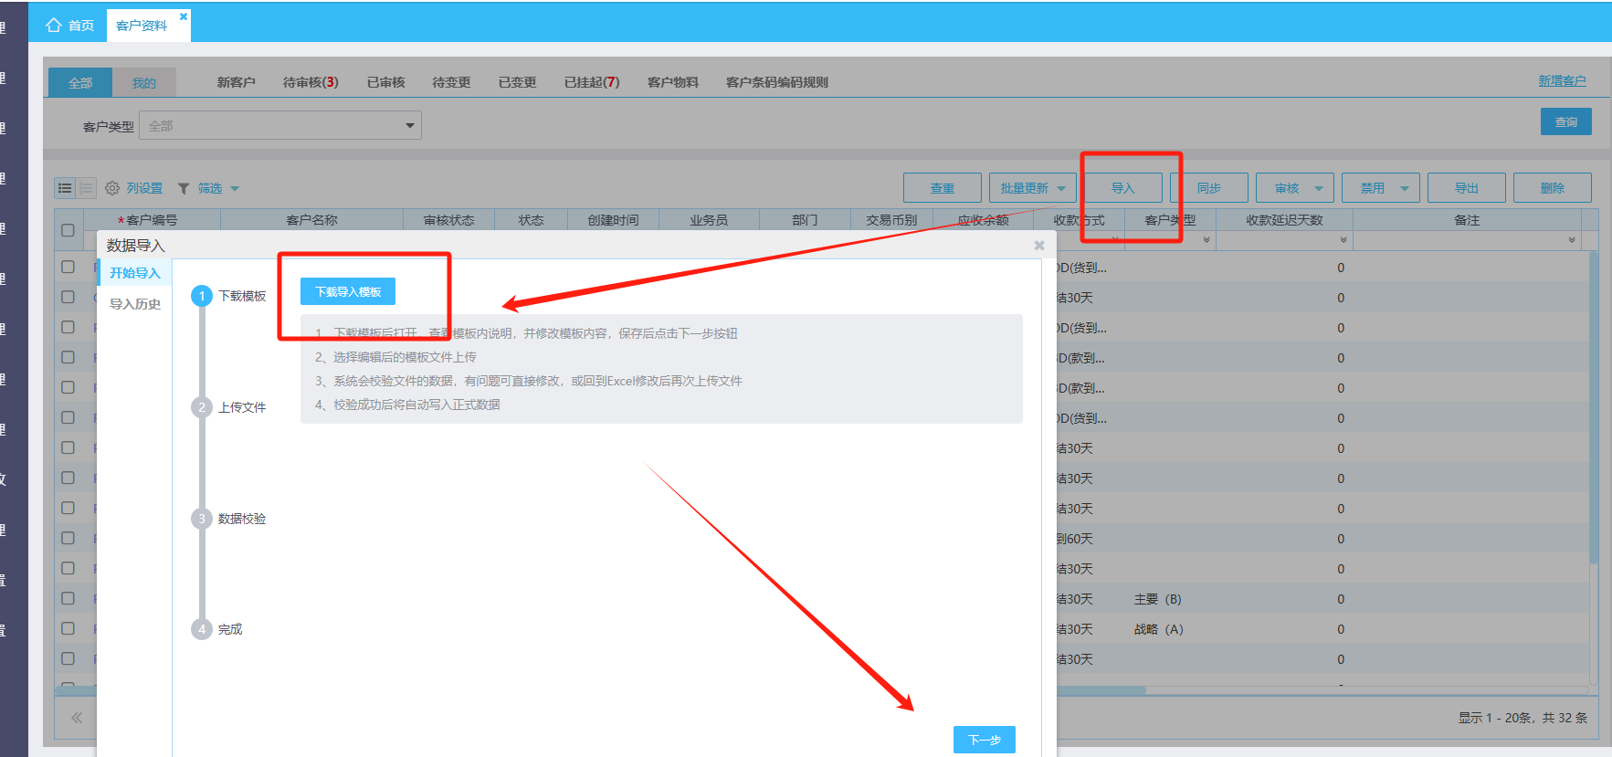
Task: Open 列设置 gear icon
Action: 112,188
